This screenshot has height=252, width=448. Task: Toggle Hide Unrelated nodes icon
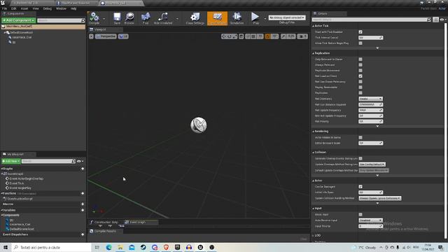pos(163,17)
